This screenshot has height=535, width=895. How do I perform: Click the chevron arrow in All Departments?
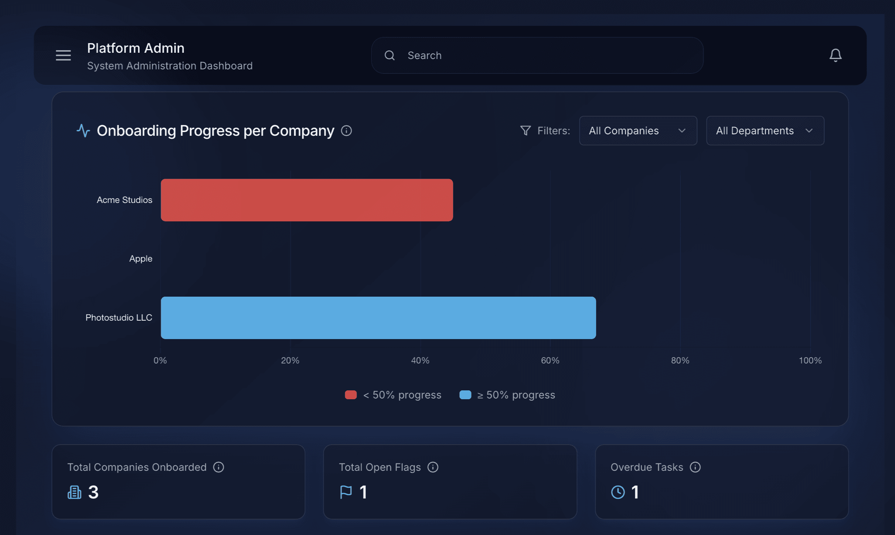(809, 131)
